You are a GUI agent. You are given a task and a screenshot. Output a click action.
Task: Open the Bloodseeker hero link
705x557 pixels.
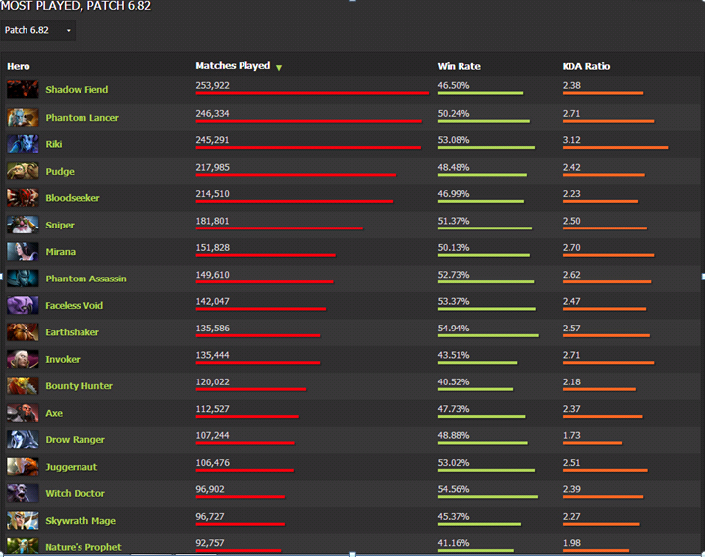click(x=73, y=198)
